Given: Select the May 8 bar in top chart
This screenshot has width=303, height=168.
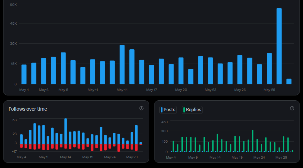Looking at the screenshot, I should [x=63, y=68].
